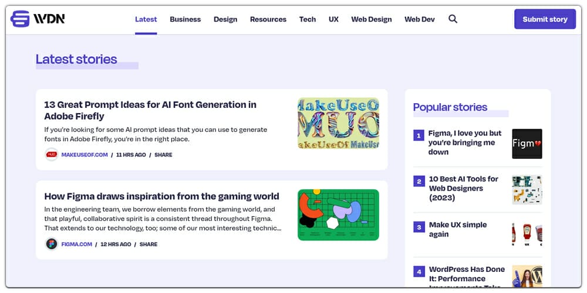Click the number 4 rank badge
587x293 pixels.
pos(419,271)
